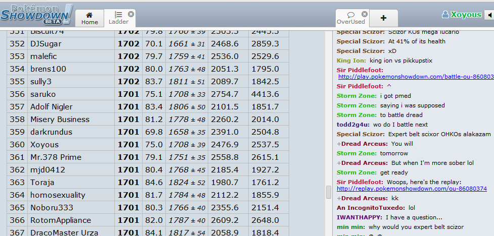Close the Ladder tab

coord(131,14)
